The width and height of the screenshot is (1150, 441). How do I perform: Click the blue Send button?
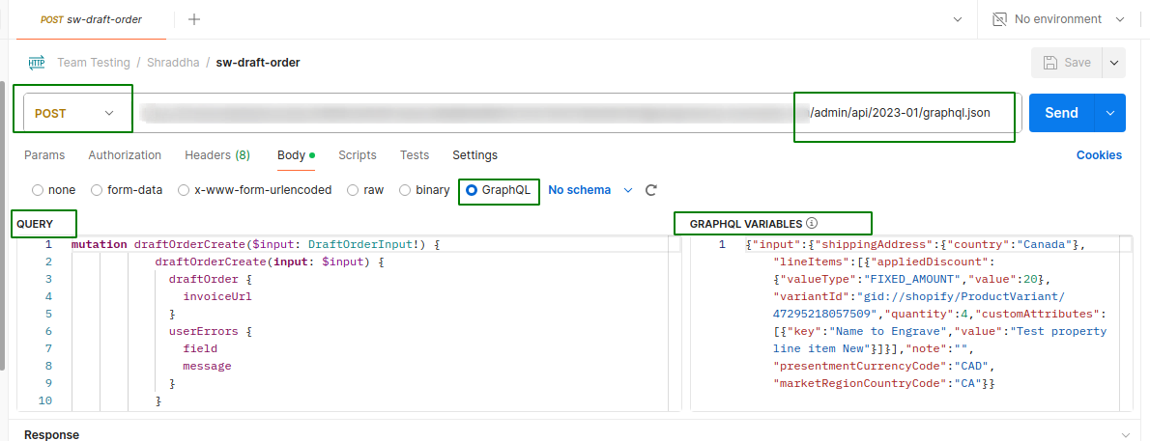coord(1060,113)
